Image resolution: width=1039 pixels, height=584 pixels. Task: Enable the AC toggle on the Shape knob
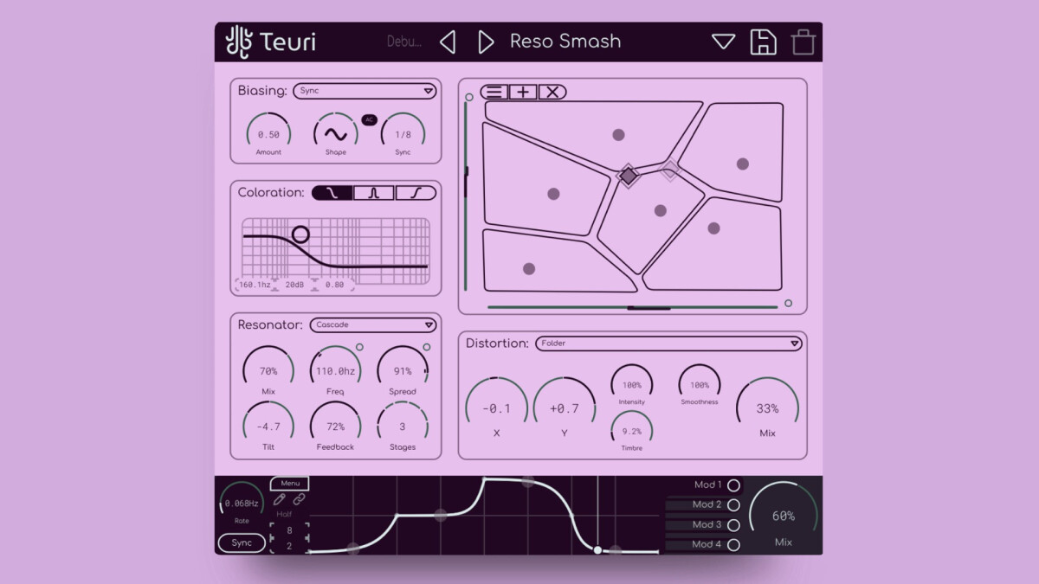(369, 120)
